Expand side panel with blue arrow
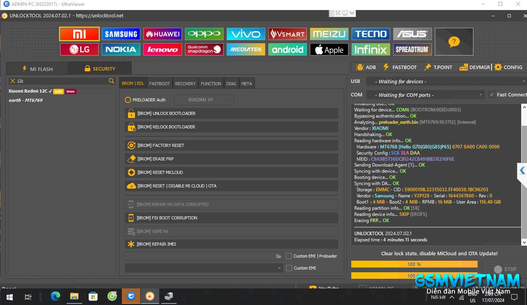527x305 pixels. point(522,170)
